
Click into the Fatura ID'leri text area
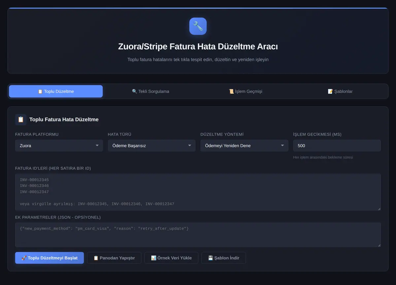[x=198, y=192]
